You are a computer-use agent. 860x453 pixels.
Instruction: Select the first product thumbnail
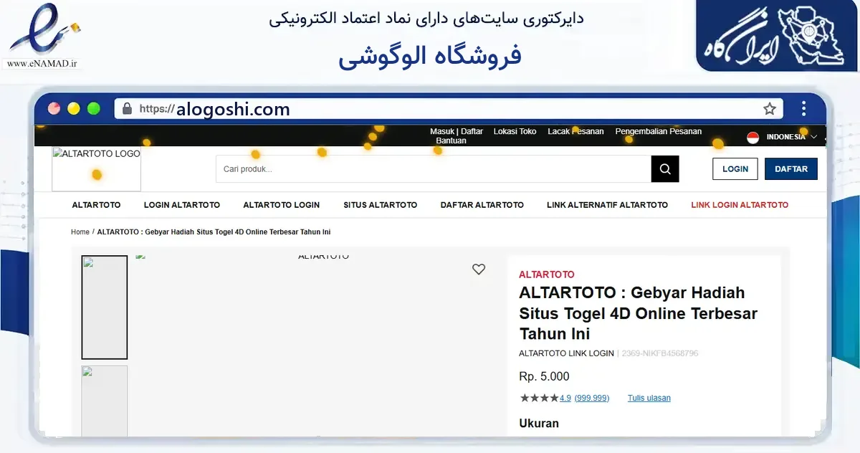(105, 307)
